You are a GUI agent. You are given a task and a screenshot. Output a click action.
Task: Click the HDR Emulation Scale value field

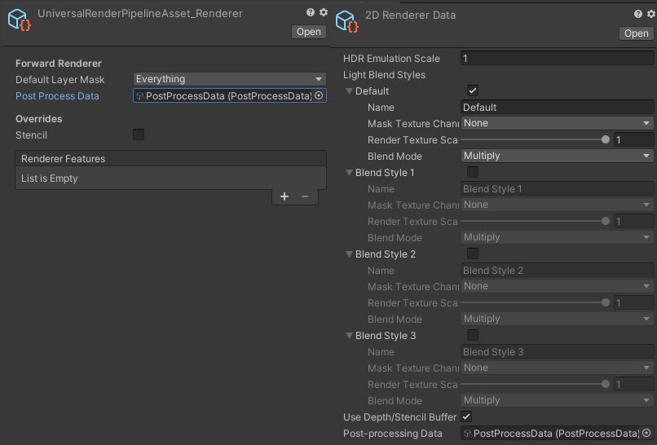click(x=558, y=58)
